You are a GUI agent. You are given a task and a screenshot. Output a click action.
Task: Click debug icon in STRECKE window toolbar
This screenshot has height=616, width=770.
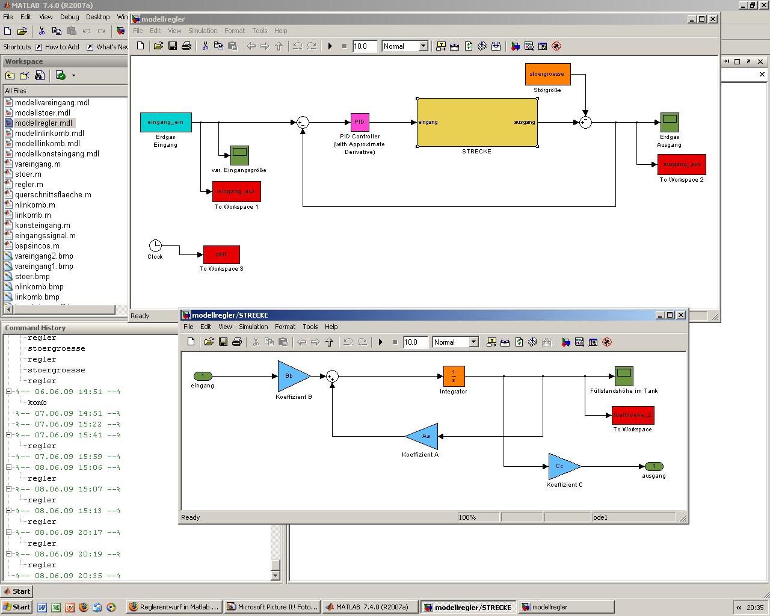coord(607,342)
